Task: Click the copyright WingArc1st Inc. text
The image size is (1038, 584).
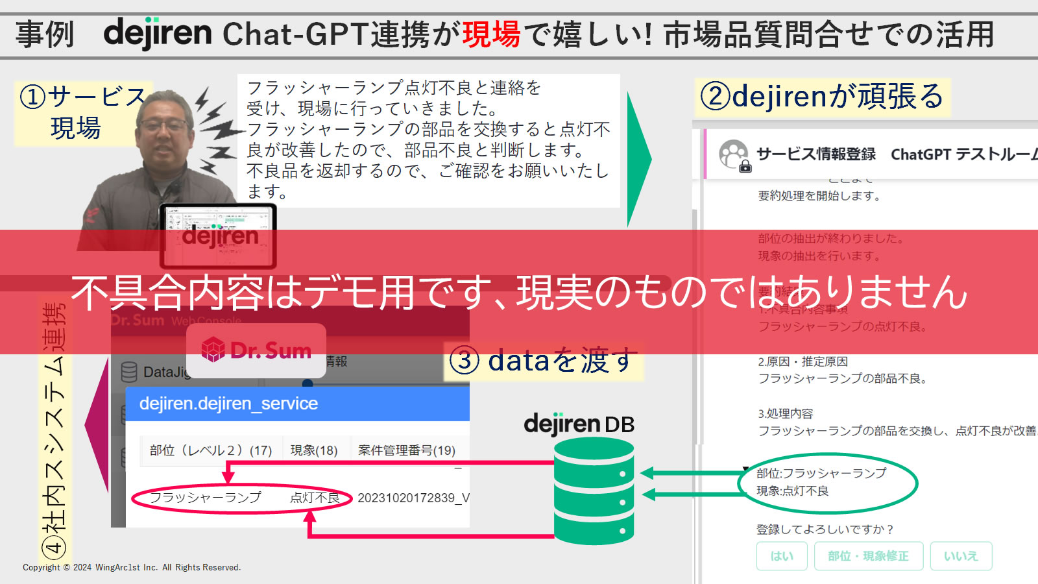Action: [132, 567]
